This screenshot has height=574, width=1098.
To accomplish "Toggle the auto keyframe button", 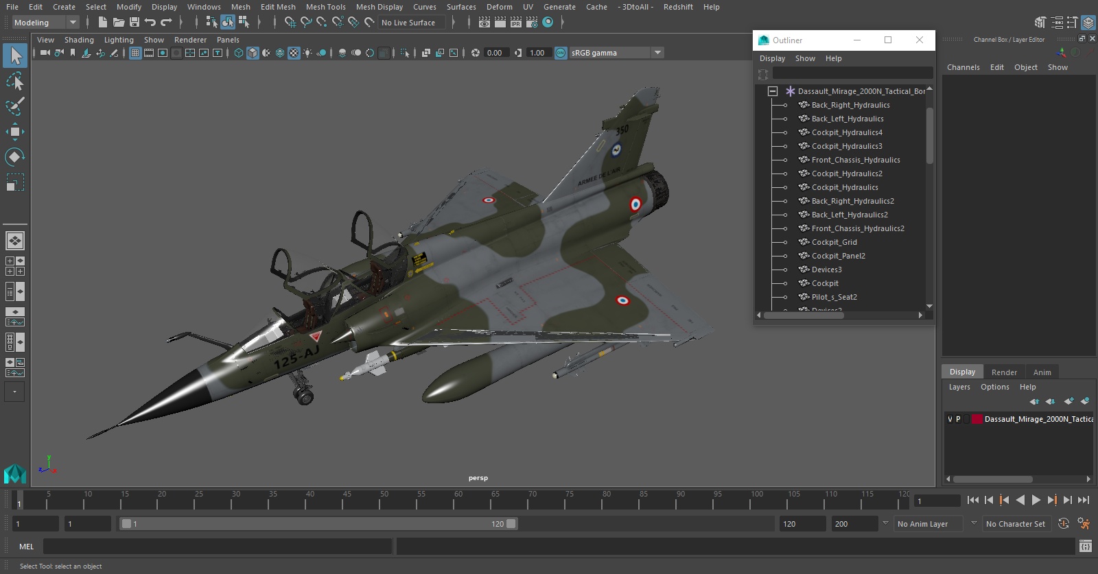I will (x=1064, y=523).
